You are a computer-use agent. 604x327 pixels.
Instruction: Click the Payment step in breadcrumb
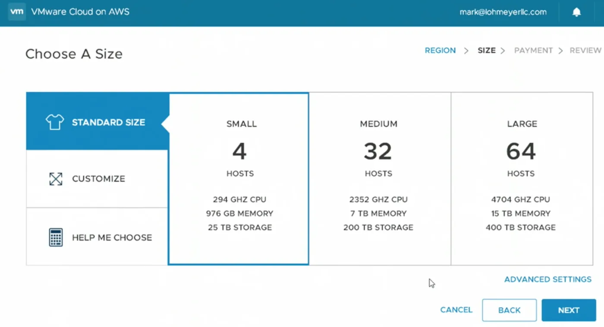pyautogui.click(x=533, y=50)
